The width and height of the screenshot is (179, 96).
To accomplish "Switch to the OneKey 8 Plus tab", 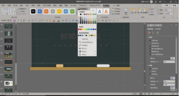I will click(x=95, y=5).
